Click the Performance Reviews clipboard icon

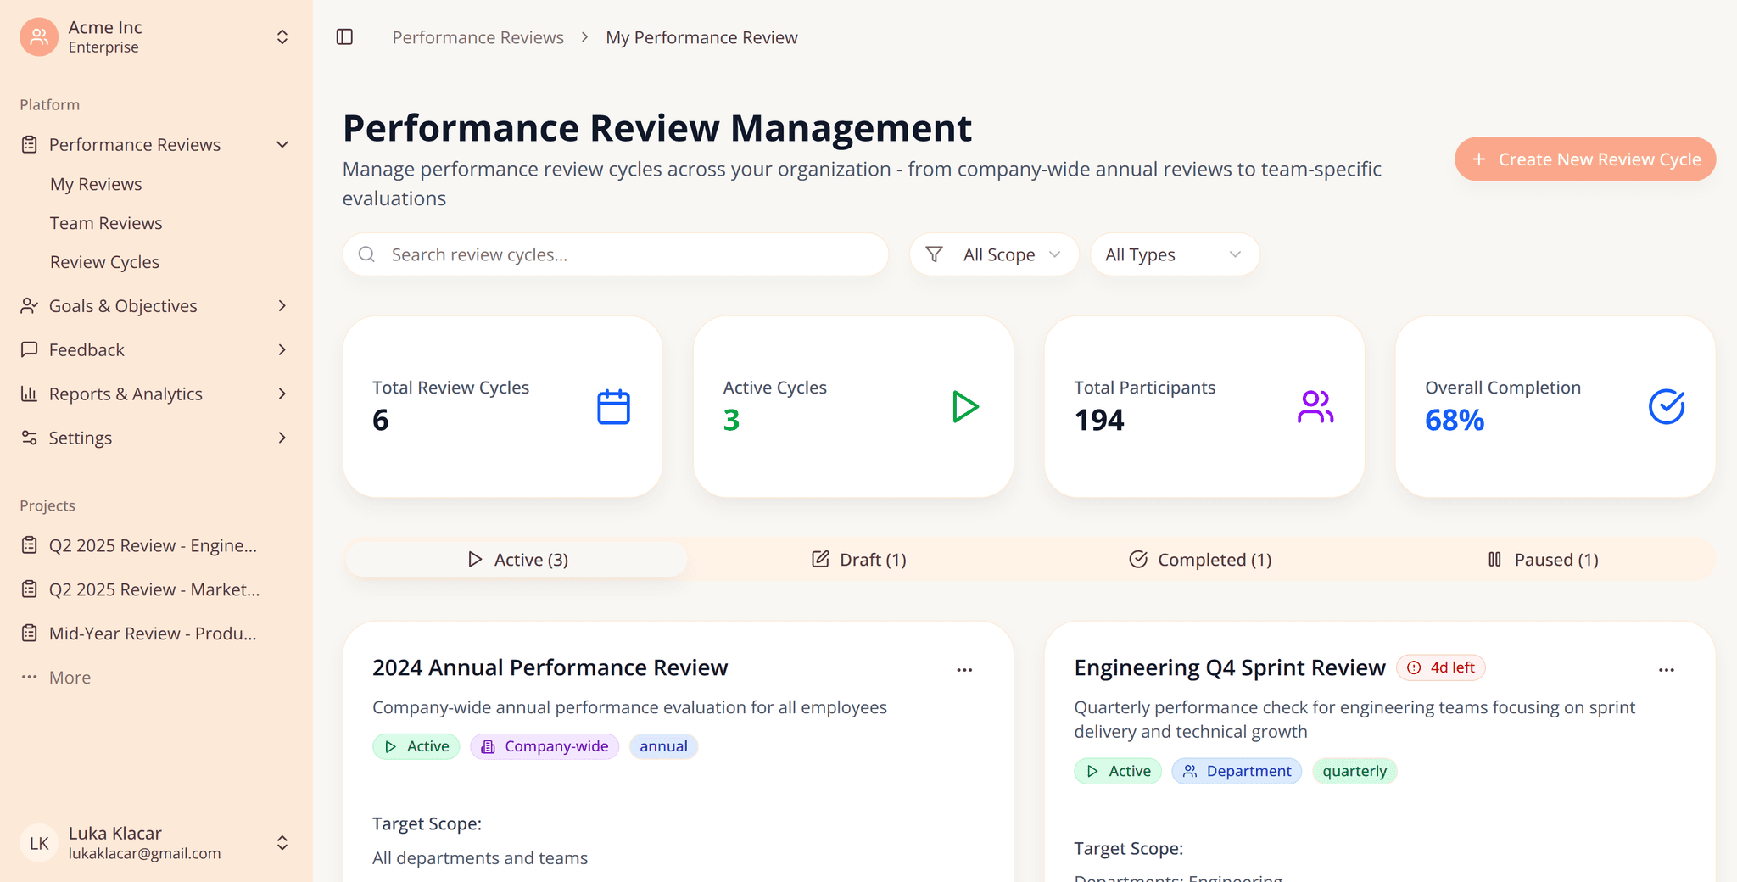[30, 144]
